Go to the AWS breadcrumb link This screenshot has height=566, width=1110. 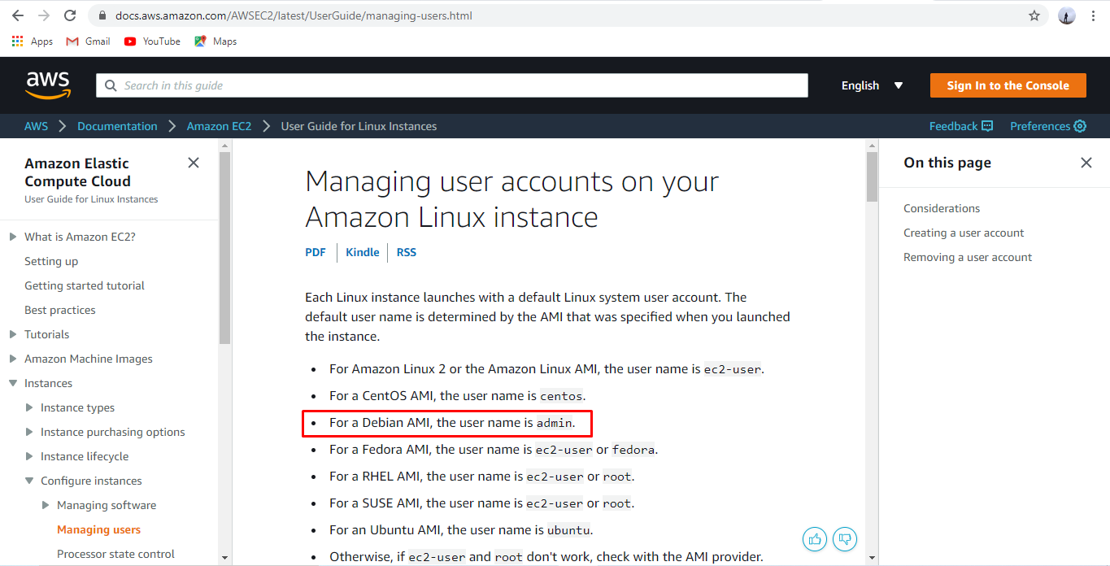(x=36, y=126)
